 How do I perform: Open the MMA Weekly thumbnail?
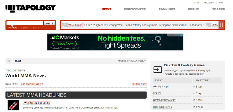point(13,105)
